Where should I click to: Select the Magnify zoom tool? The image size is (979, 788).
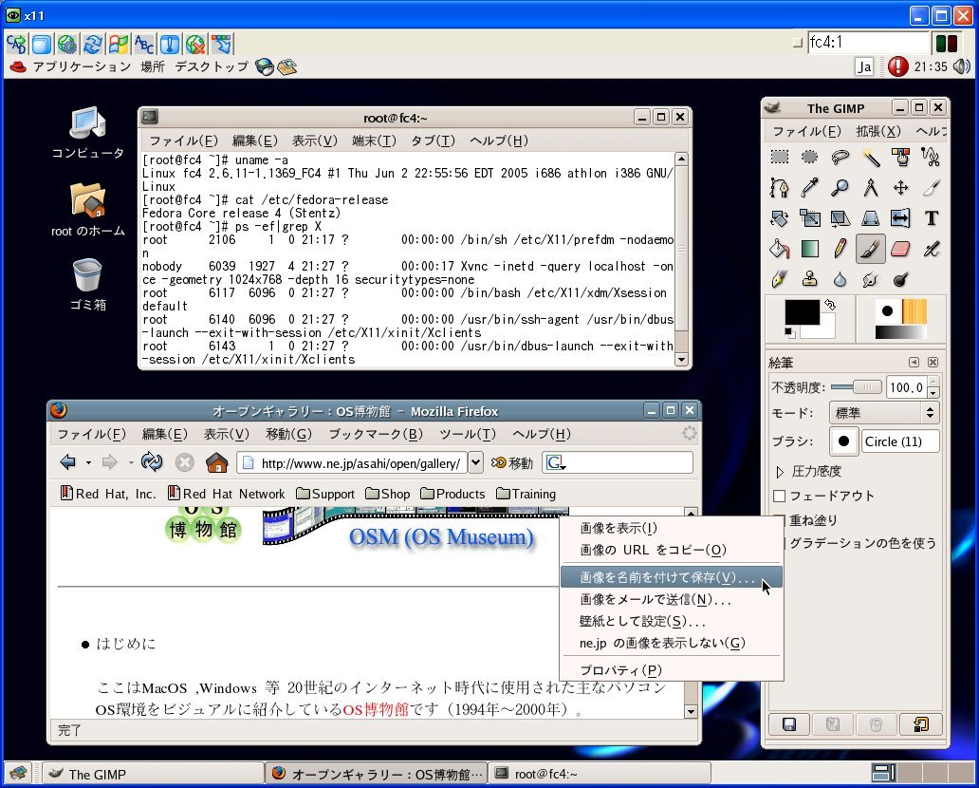[x=840, y=187]
